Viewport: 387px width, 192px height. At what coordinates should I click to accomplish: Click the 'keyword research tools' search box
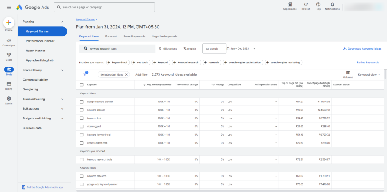(117, 49)
